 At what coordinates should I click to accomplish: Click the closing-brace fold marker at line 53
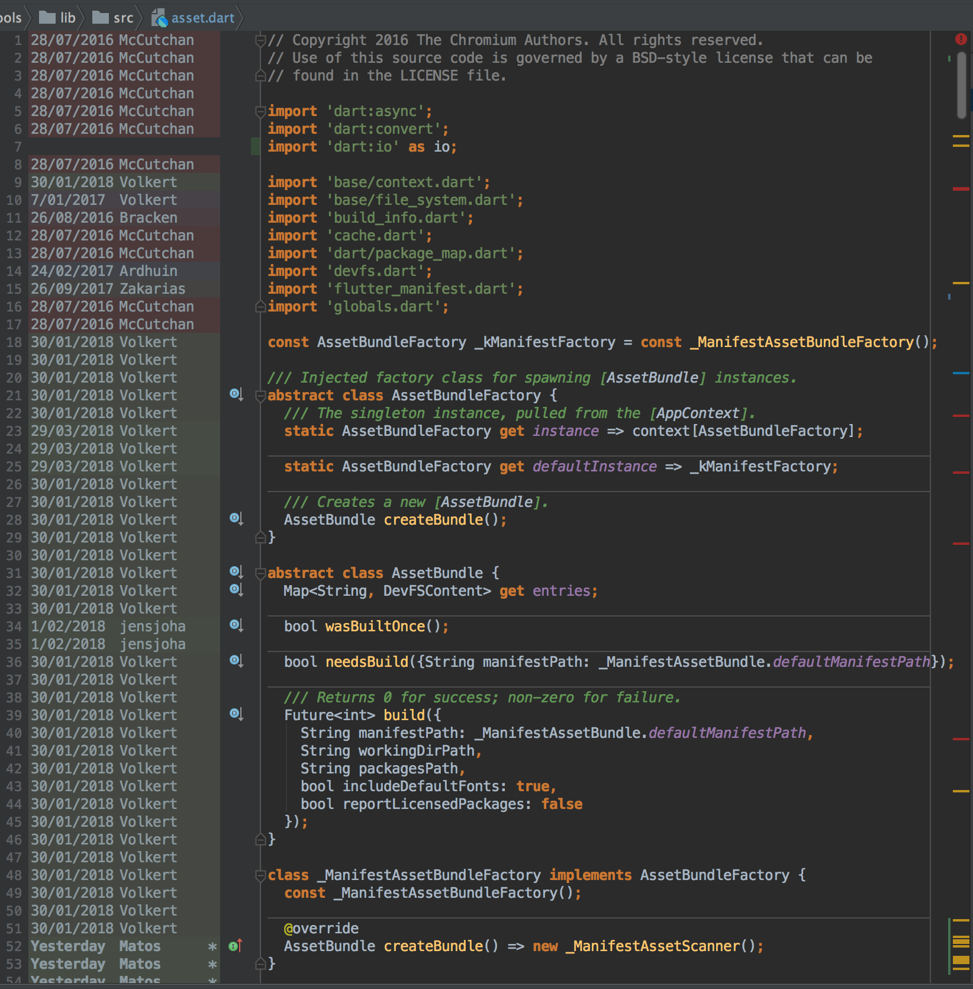point(260,964)
